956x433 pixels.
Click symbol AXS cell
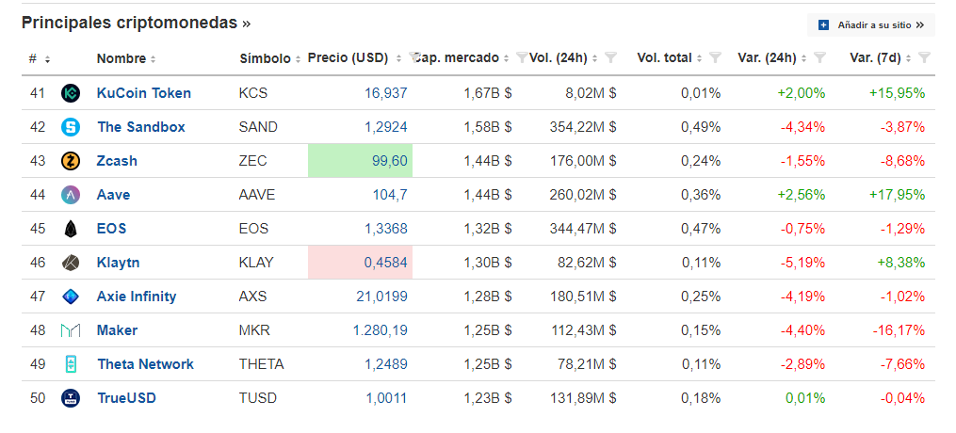tap(253, 297)
